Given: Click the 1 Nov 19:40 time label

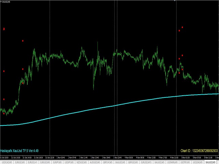Looking at the screenshot, I should (106, 158).
